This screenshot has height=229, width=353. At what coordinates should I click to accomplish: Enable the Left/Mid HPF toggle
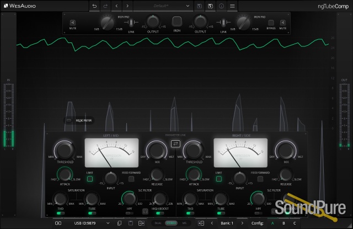(129, 213)
